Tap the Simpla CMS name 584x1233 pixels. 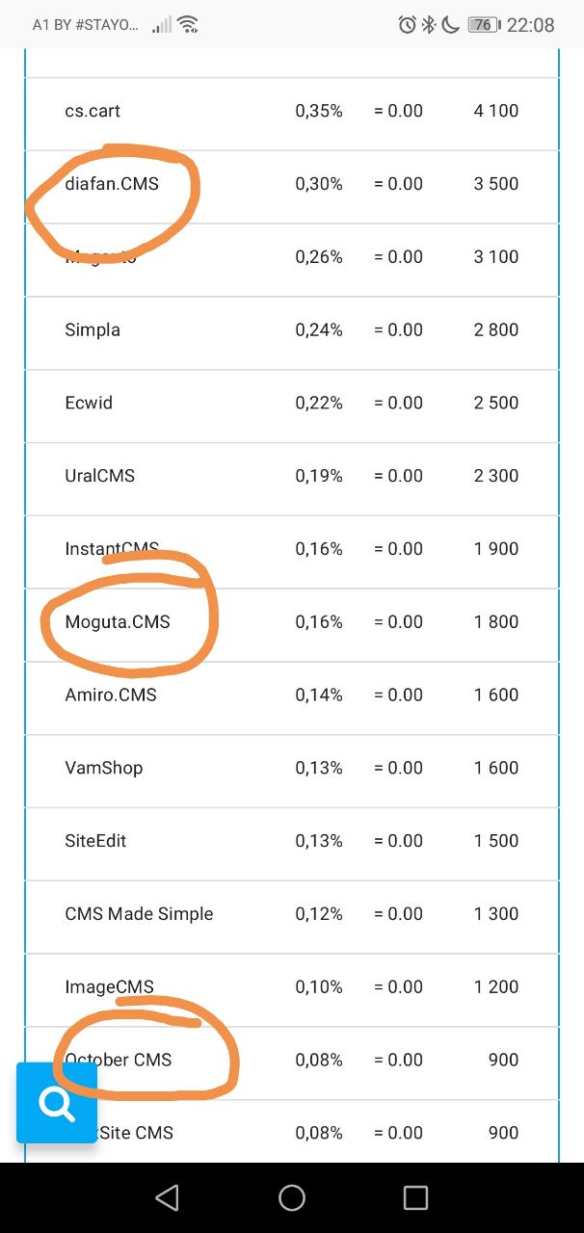coord(93,329)
